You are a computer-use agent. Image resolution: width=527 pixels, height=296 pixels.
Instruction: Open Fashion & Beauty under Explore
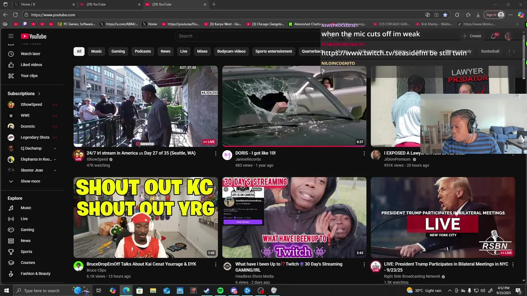35,274
